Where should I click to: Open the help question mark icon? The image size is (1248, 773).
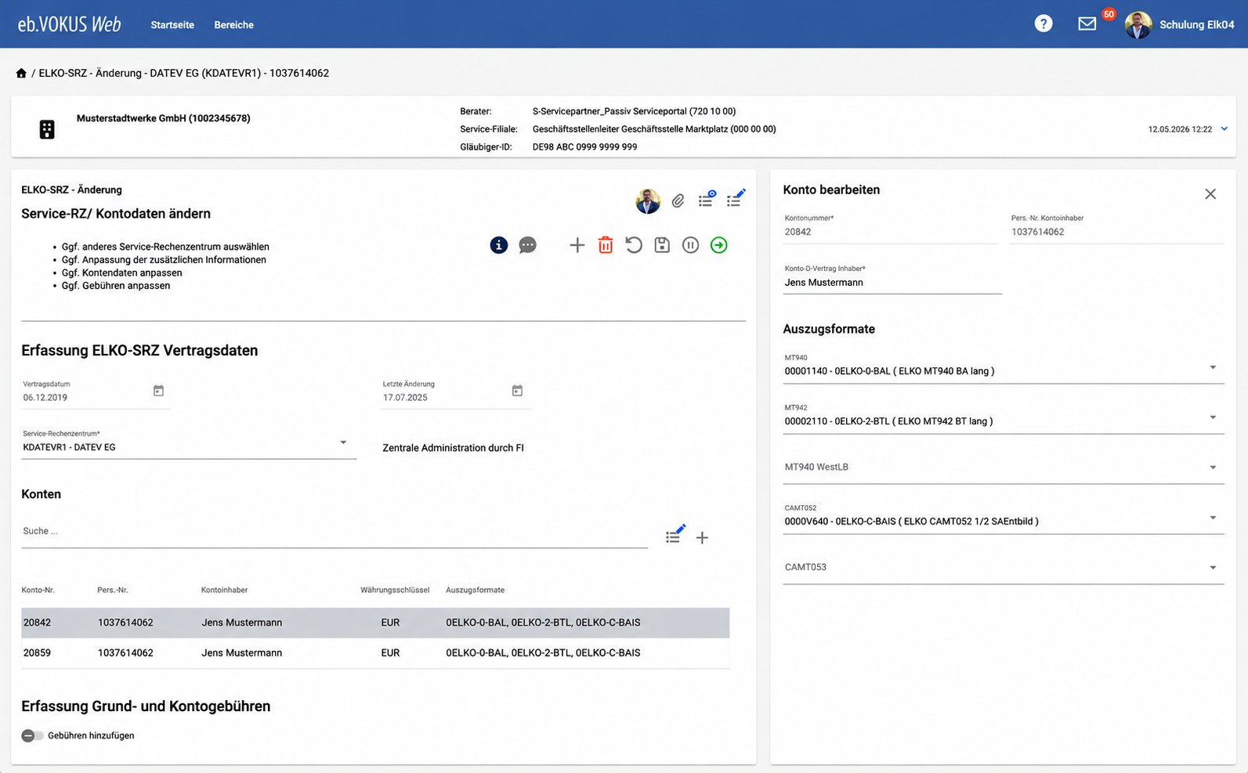1044,23
